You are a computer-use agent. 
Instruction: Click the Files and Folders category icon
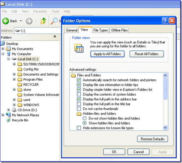(73, 75)
